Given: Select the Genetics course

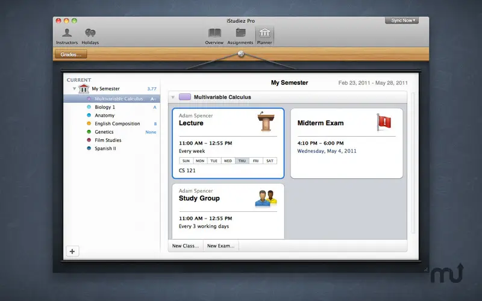Looking at the screenshot, I should (x=111, y=132).
